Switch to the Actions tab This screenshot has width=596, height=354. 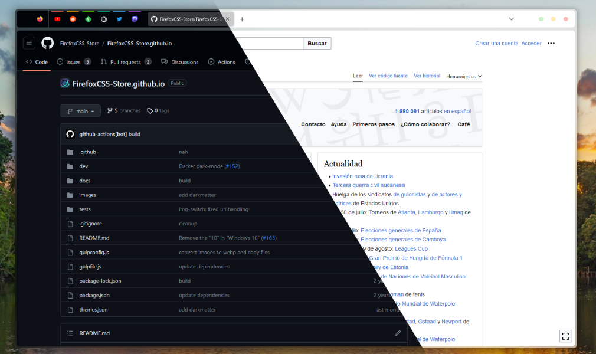(x=222, y=62)
